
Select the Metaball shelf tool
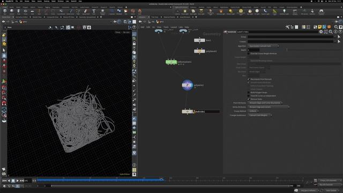[119, 12]
